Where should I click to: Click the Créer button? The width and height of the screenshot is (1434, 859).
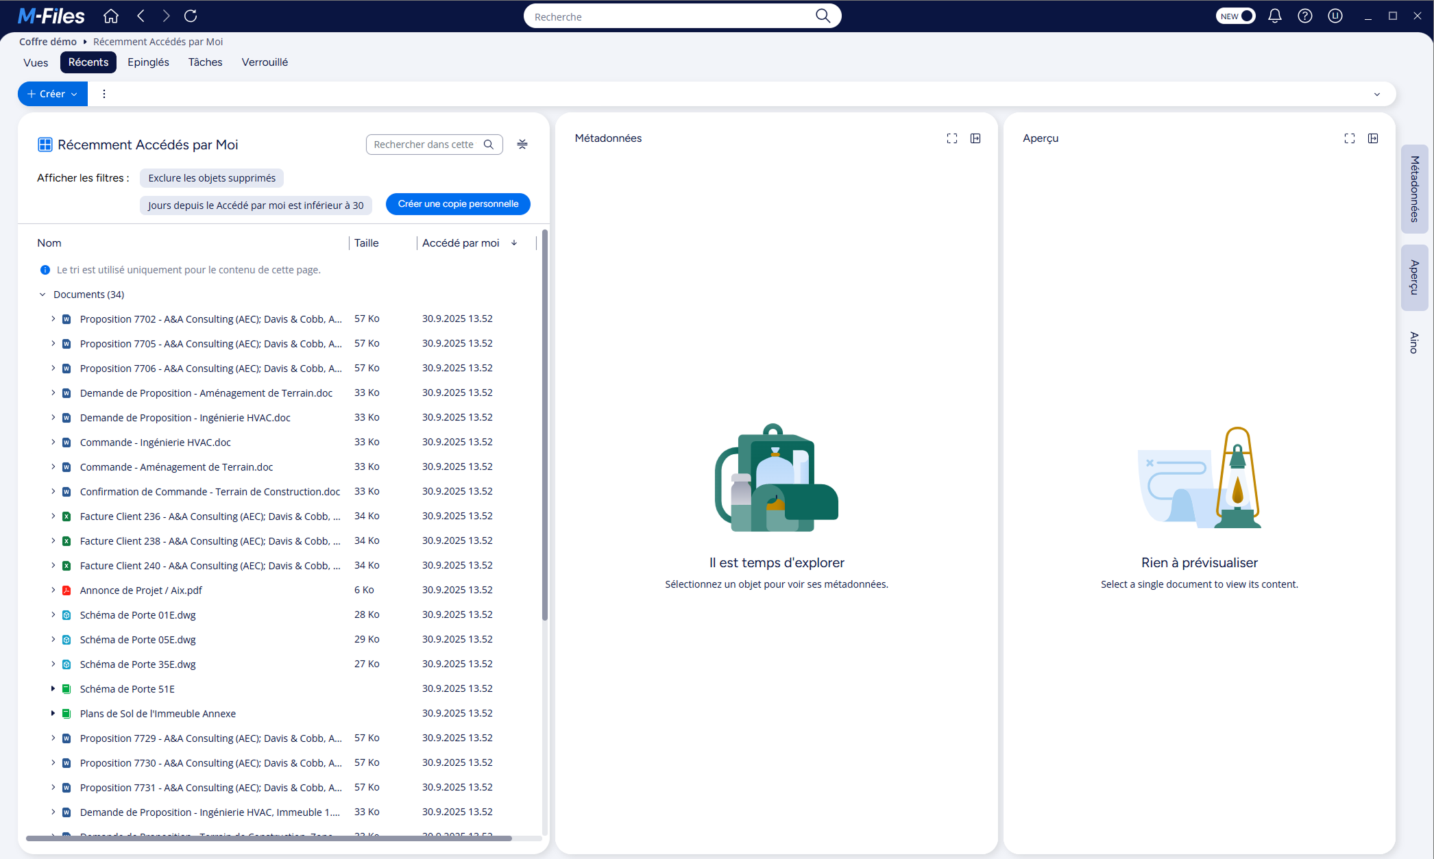[x=52, y=94]
